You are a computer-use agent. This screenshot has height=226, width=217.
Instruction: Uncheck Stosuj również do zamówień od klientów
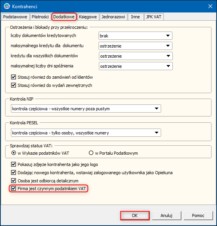point(13,77)
